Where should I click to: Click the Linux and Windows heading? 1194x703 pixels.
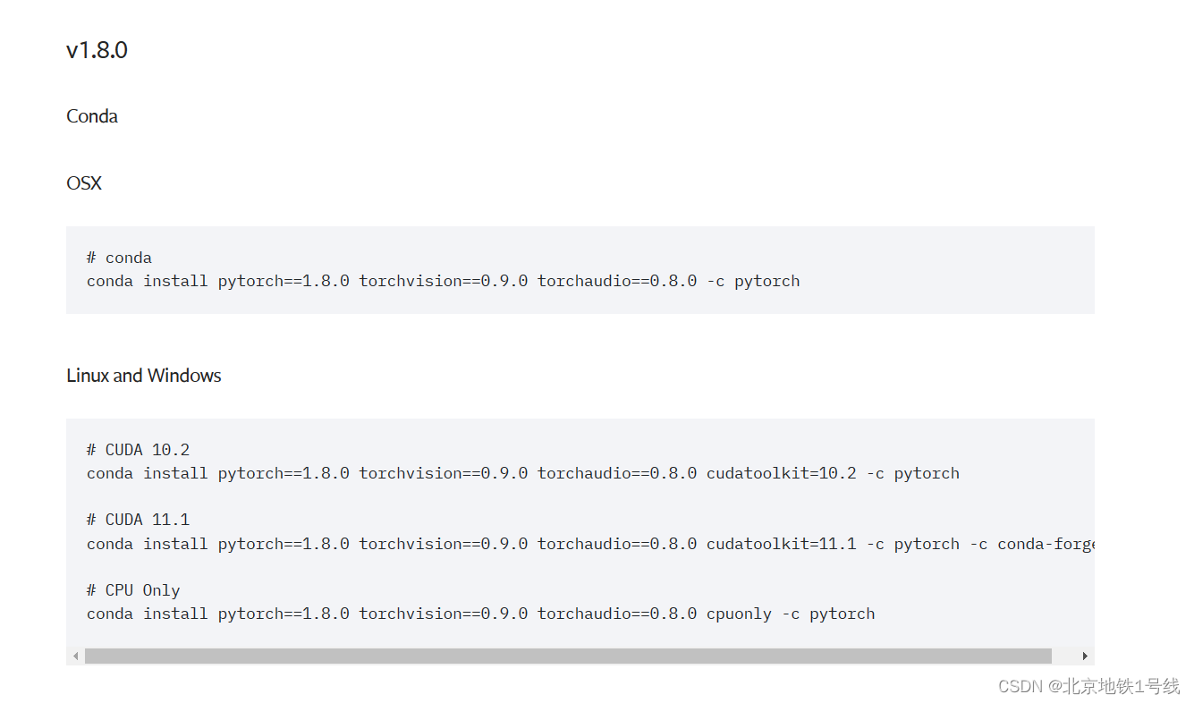pos(143,375)
